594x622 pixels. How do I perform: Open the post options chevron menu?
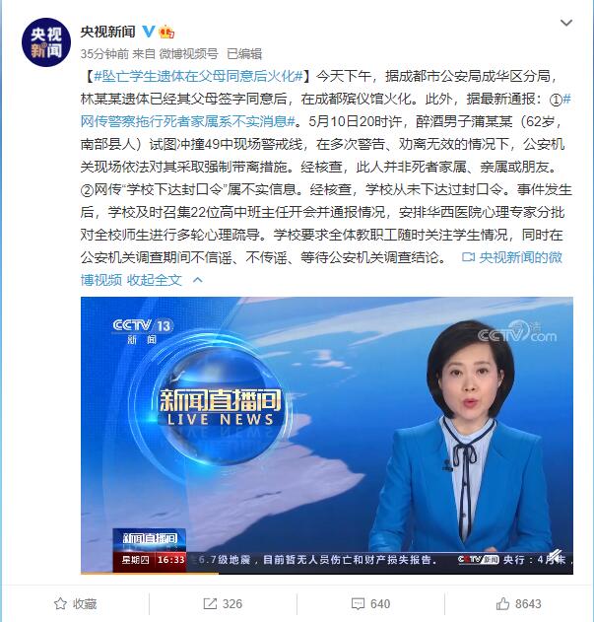565,23
